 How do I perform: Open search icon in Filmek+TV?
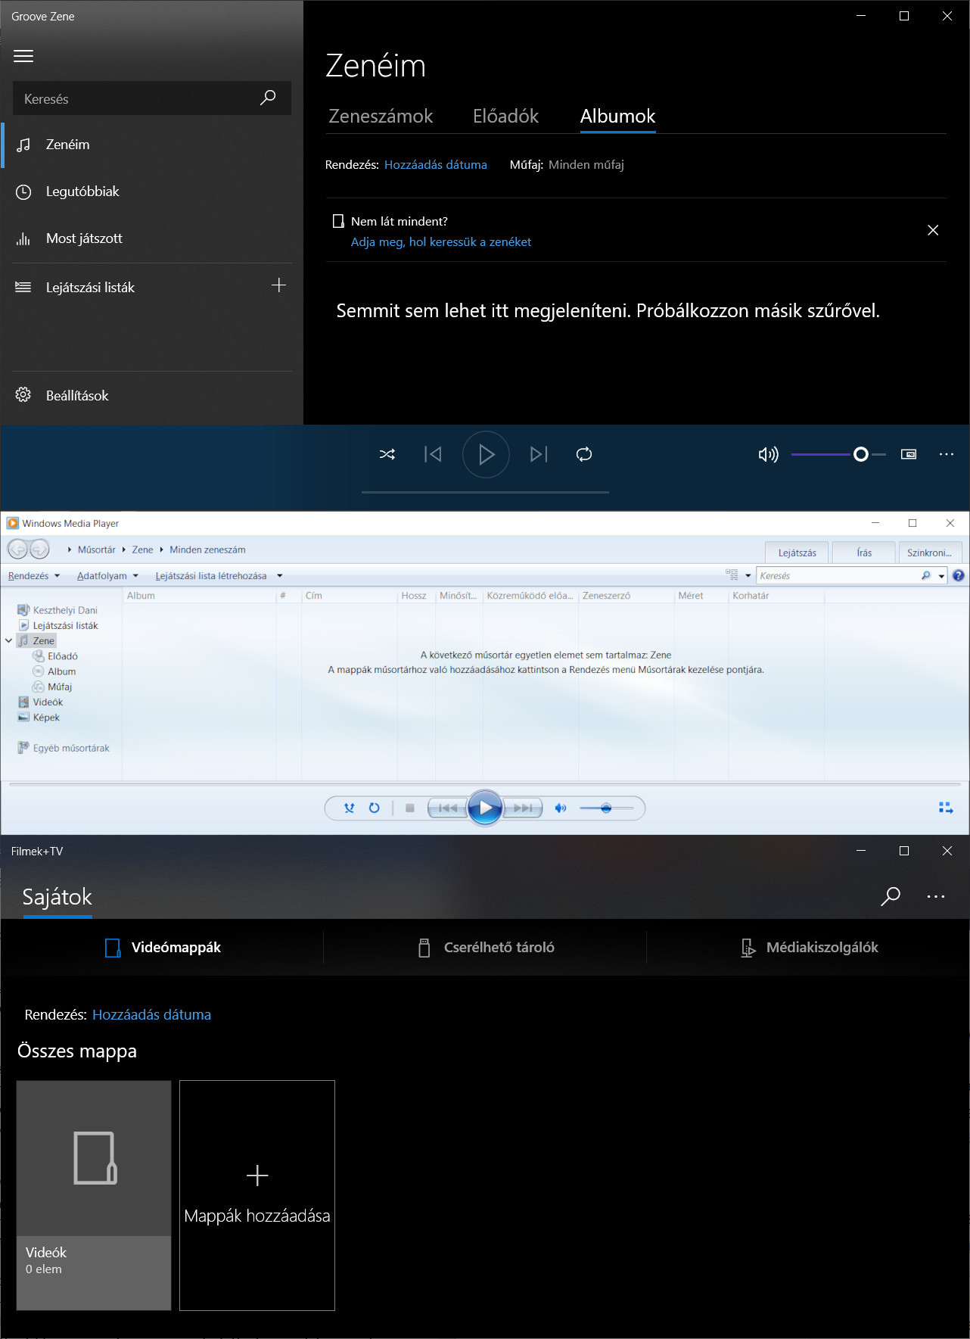point(891,896)
